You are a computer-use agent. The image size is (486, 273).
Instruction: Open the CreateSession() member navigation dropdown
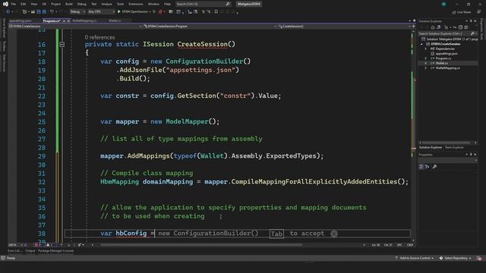click(344, 27)
